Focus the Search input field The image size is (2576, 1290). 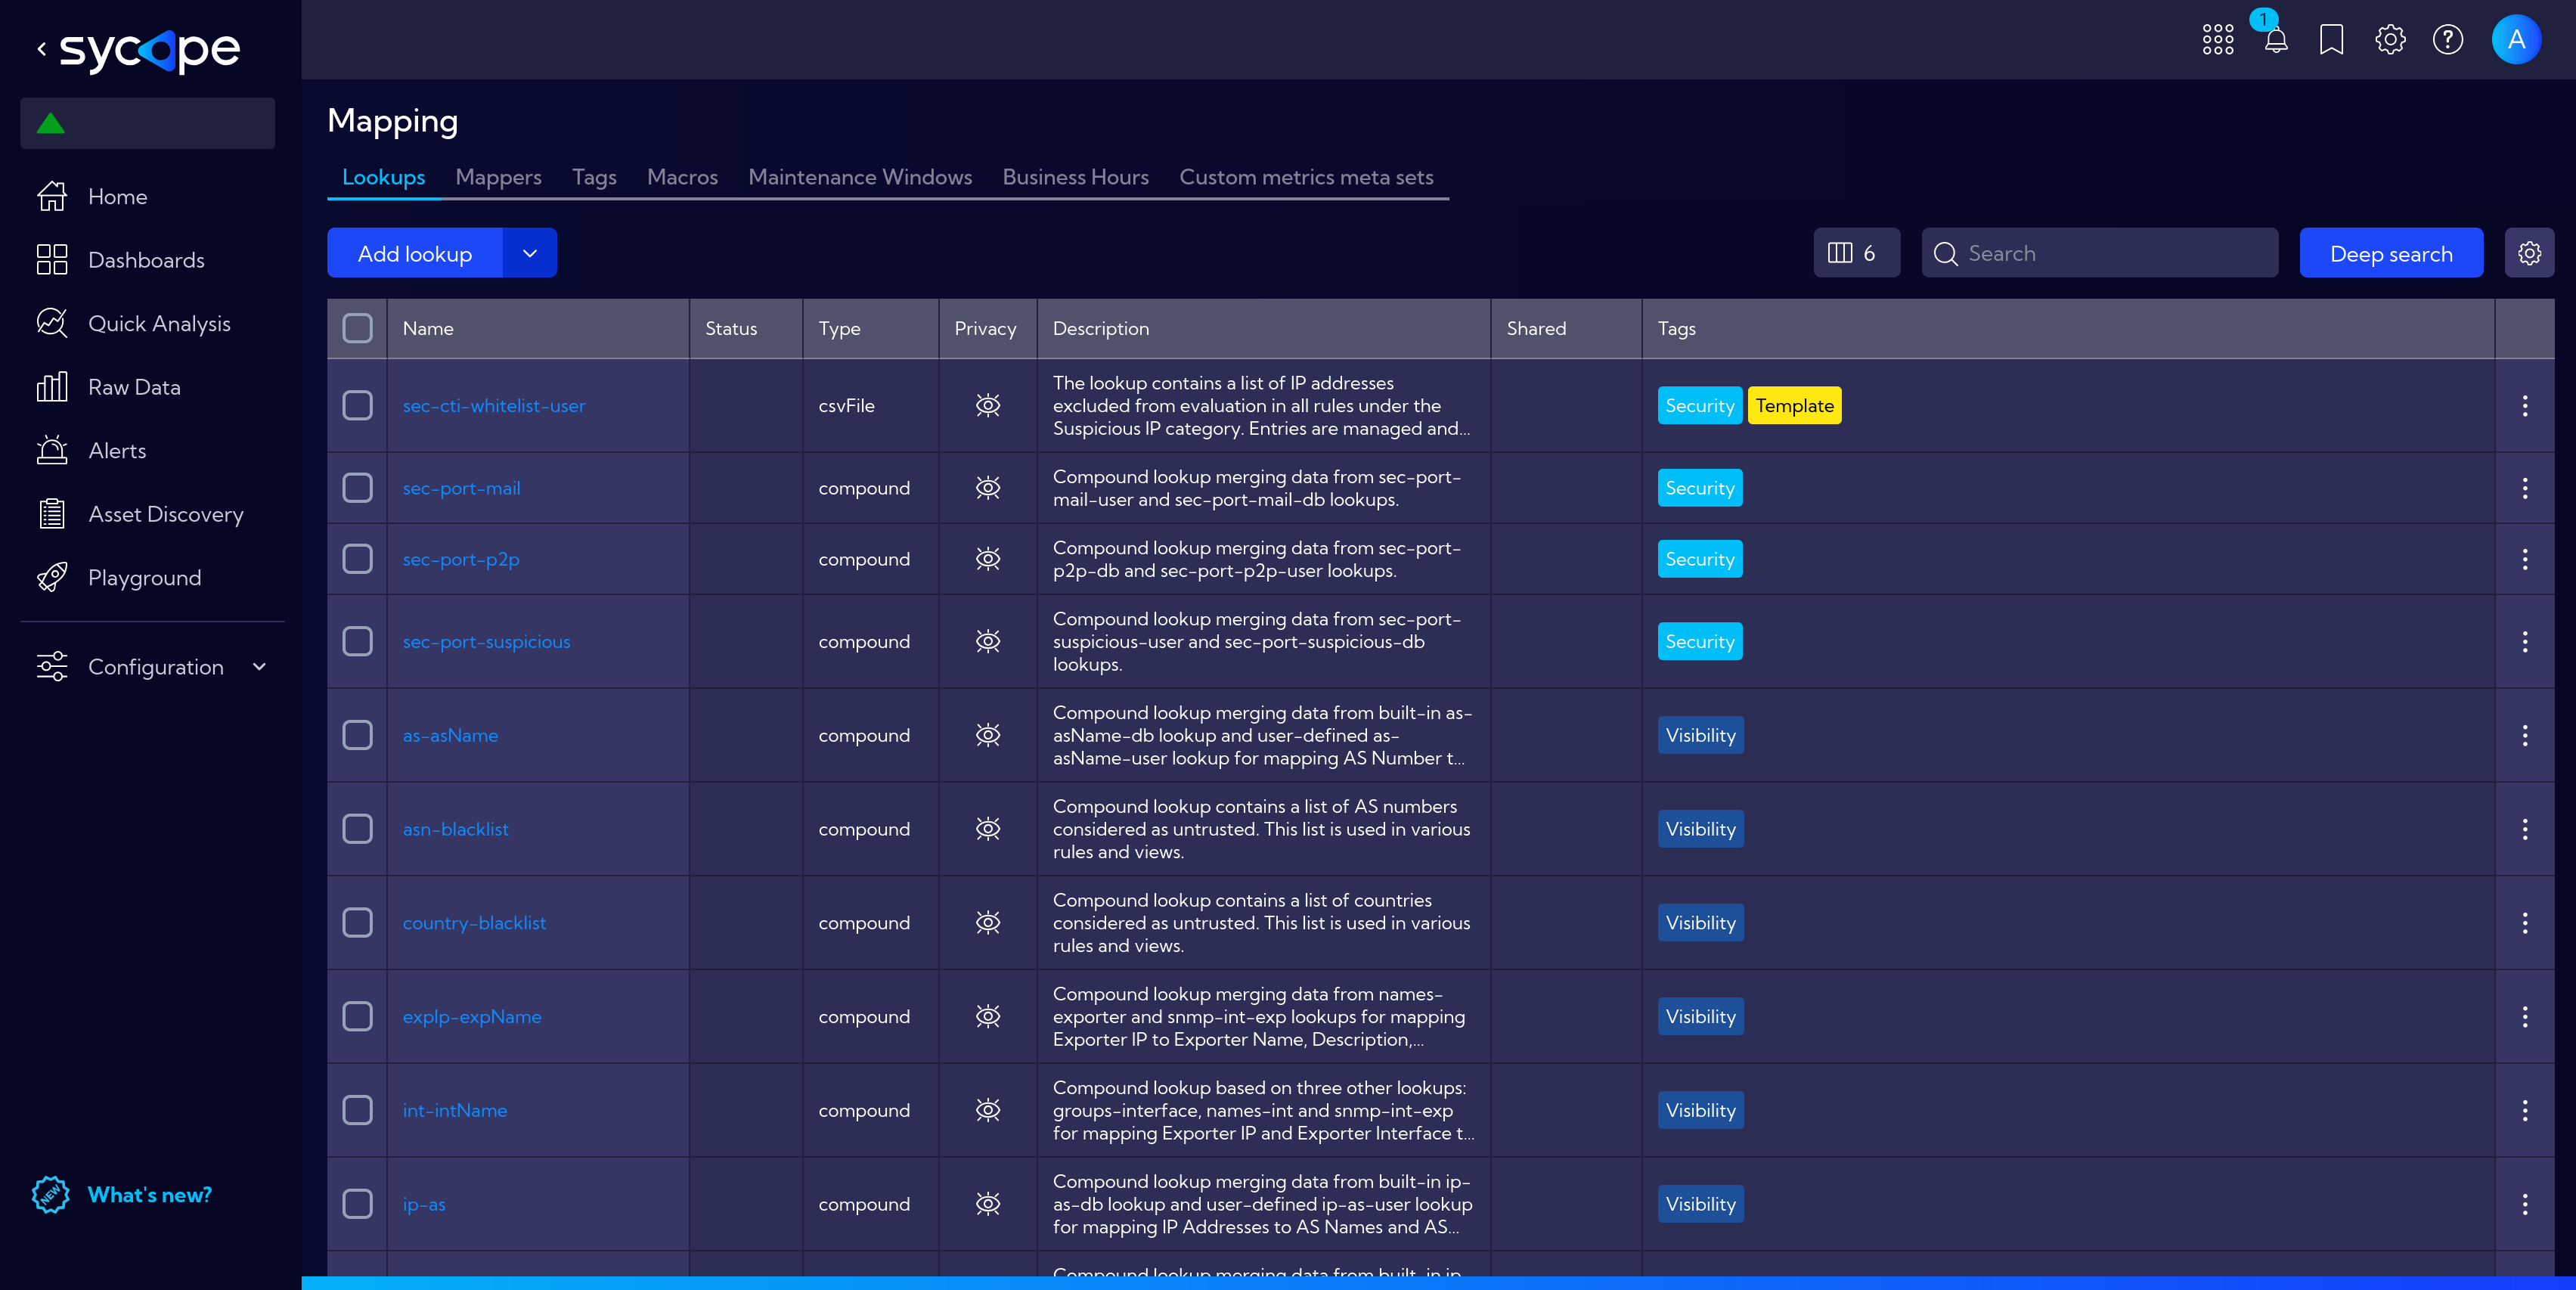tap(2099, 253)
